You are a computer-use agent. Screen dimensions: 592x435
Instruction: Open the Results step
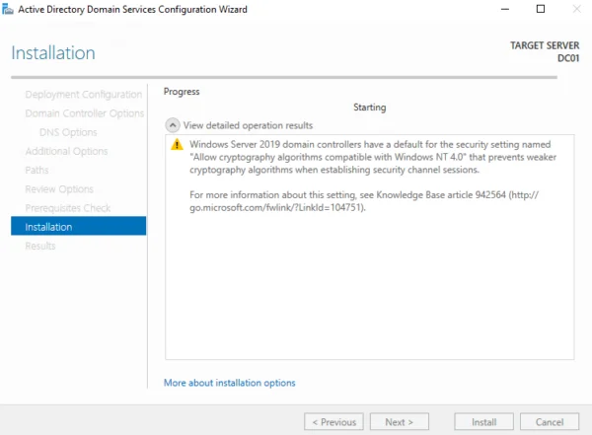(40, 246)
